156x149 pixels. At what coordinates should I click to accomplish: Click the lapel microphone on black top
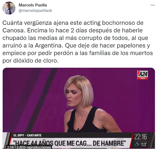[77, 130]
